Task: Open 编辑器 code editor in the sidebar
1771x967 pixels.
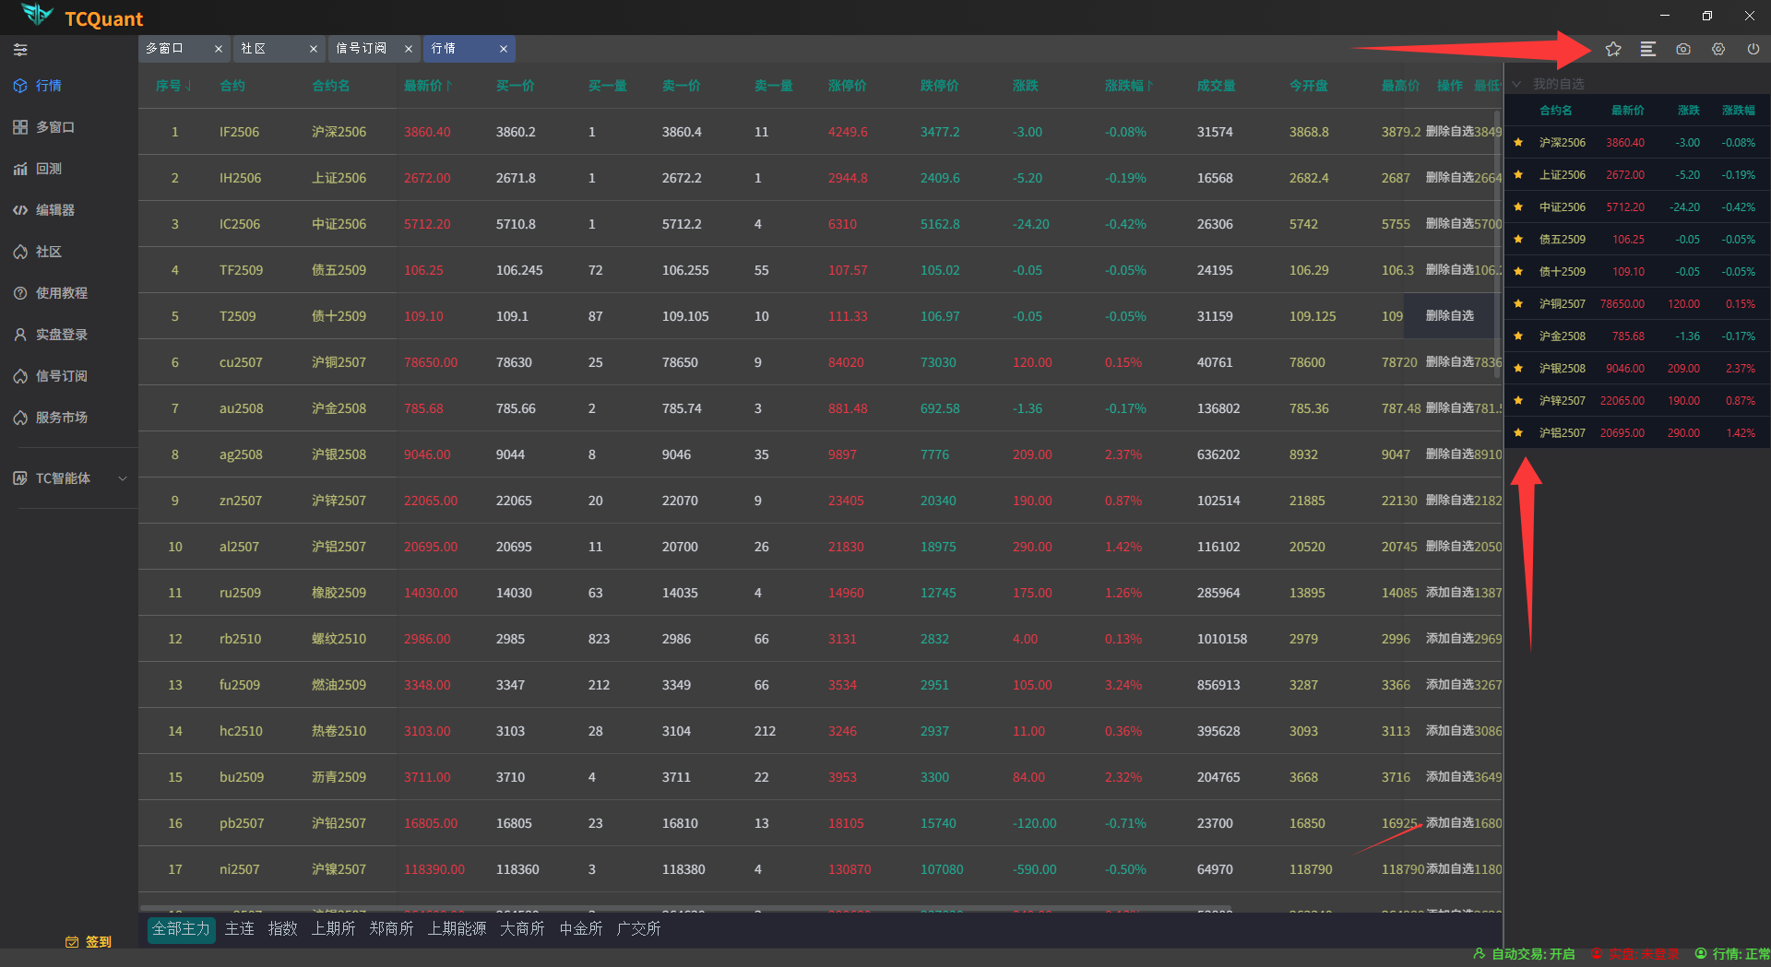Action: coord(54,210)
